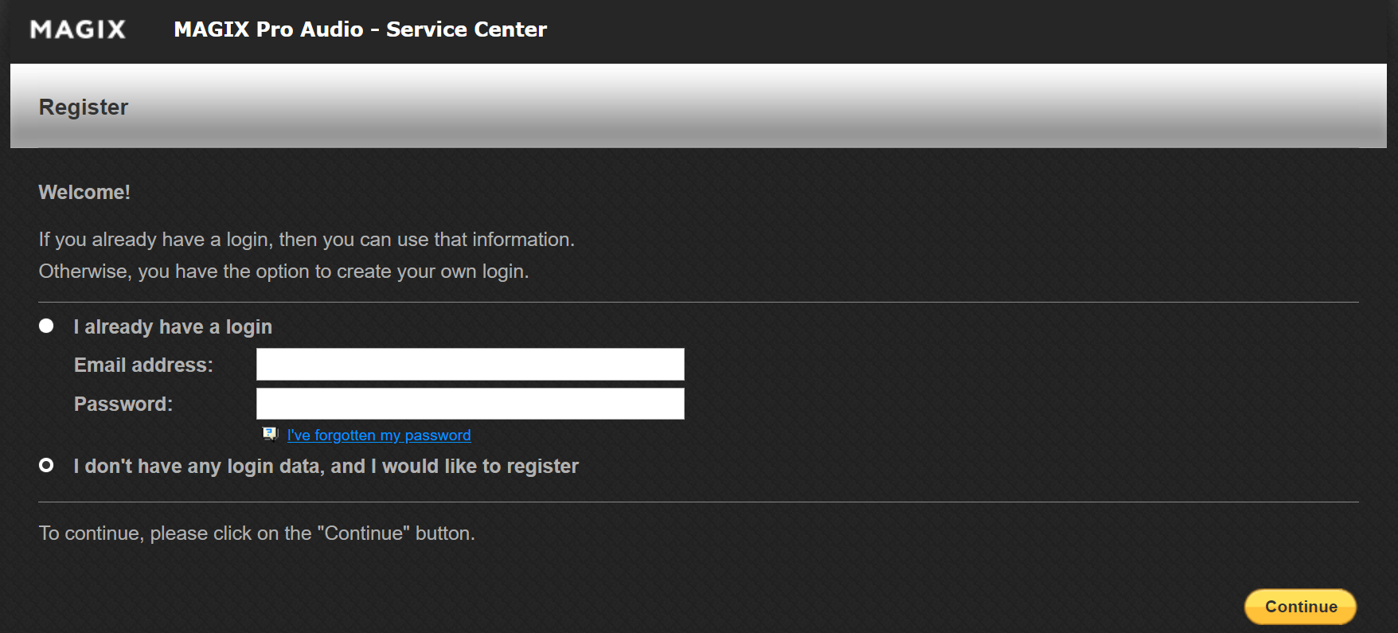The image size is (1398, 633).
Task: Click the "Otherwise, you have the option" sentence
Action: tap(283, 272)
